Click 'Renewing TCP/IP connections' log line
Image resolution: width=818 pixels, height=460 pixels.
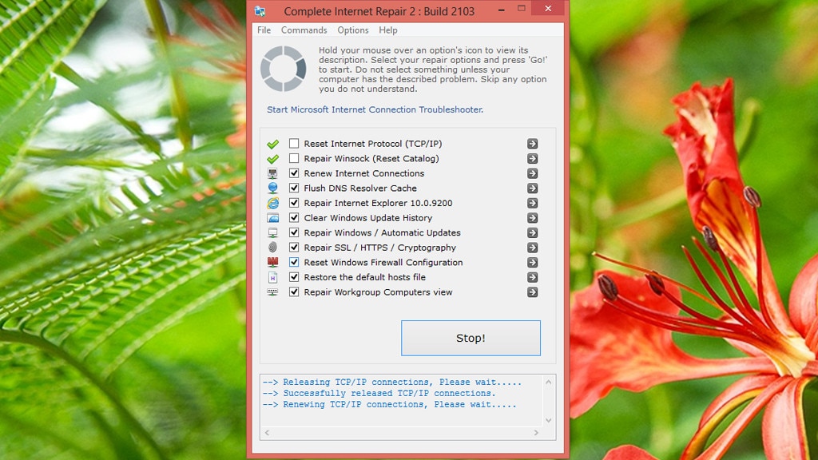pos(389,404)
